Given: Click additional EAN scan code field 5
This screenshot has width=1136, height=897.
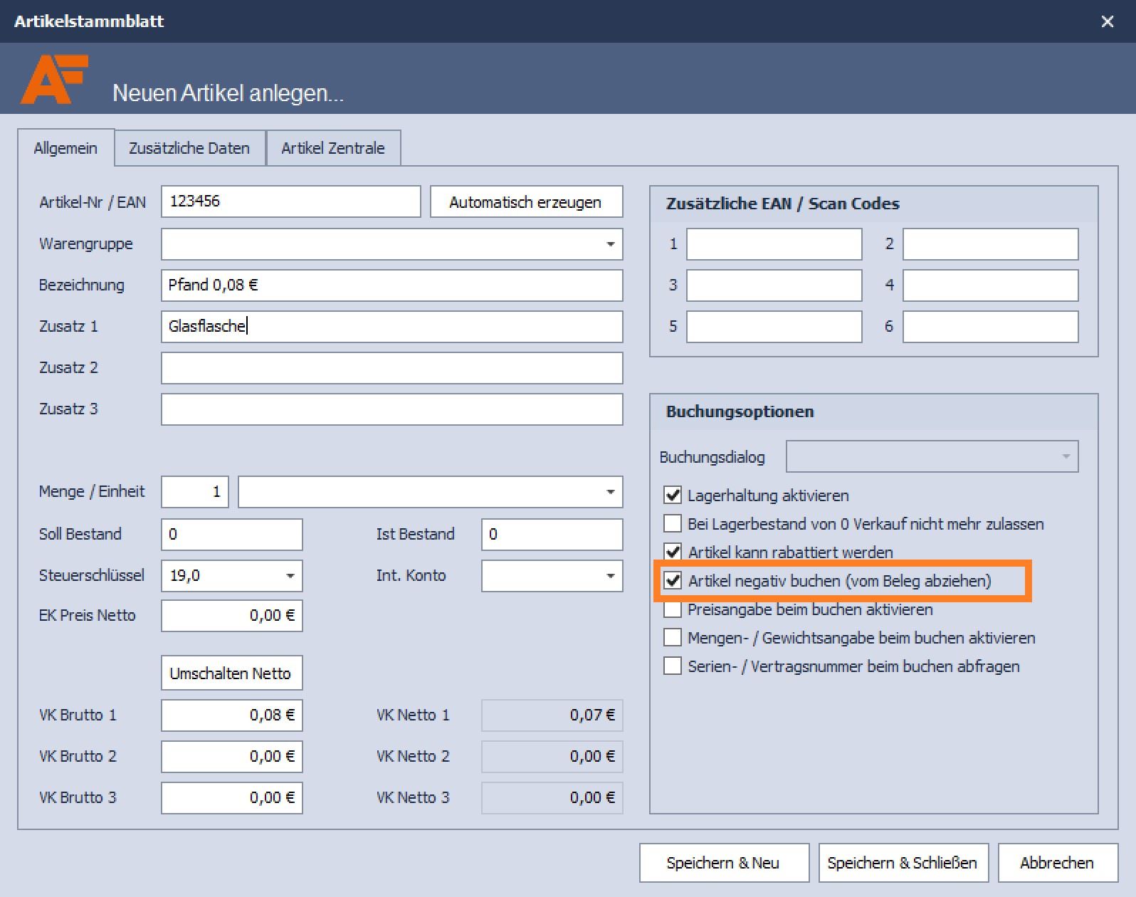Looking at the screenshot, I should (x=774, y=327).
